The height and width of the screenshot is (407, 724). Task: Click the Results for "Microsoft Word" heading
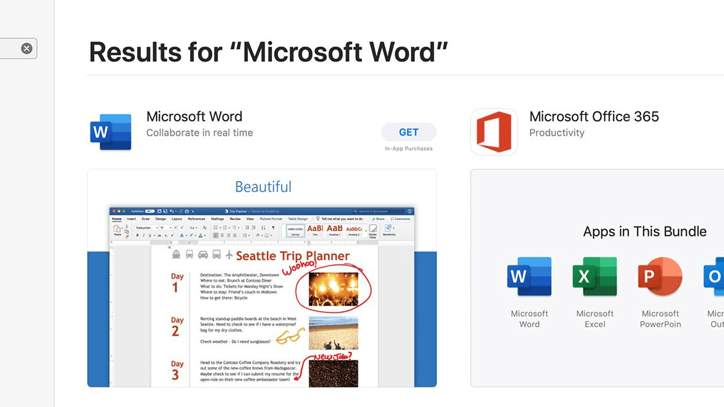coord(268,52)
